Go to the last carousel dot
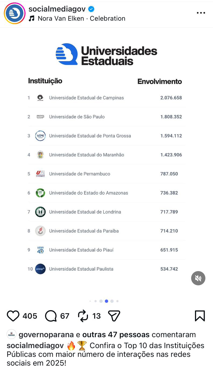 click(x=118, y=301)
